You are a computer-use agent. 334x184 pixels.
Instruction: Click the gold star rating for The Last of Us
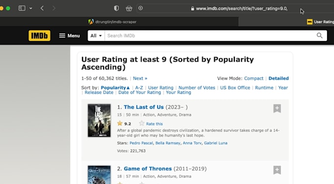120,123
